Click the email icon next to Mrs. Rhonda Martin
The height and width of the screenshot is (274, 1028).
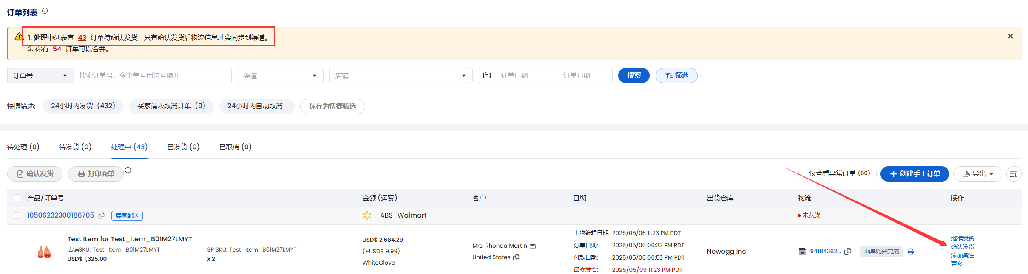tap(533, 246)
